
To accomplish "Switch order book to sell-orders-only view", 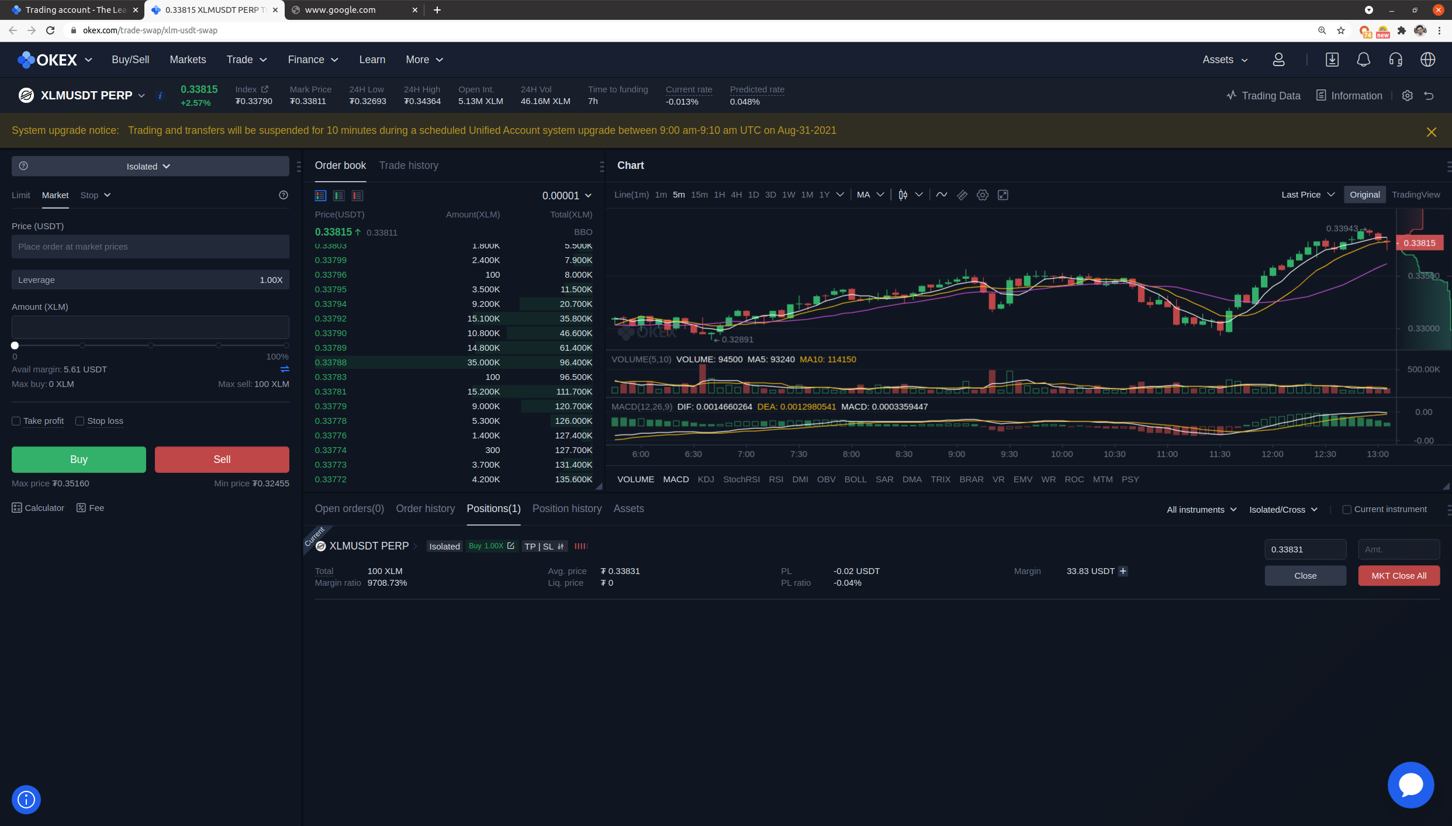I will click(357, 195).
